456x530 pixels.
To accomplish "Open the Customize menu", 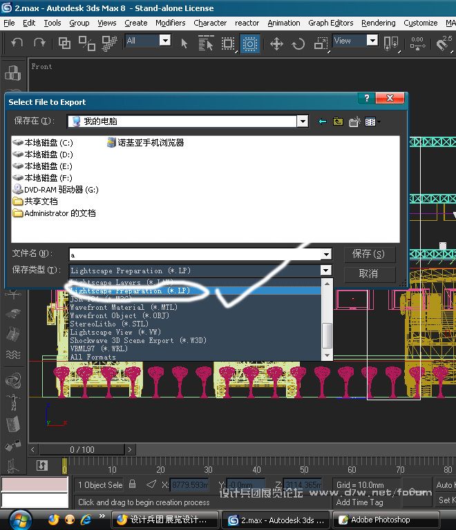I will [421, 23].
